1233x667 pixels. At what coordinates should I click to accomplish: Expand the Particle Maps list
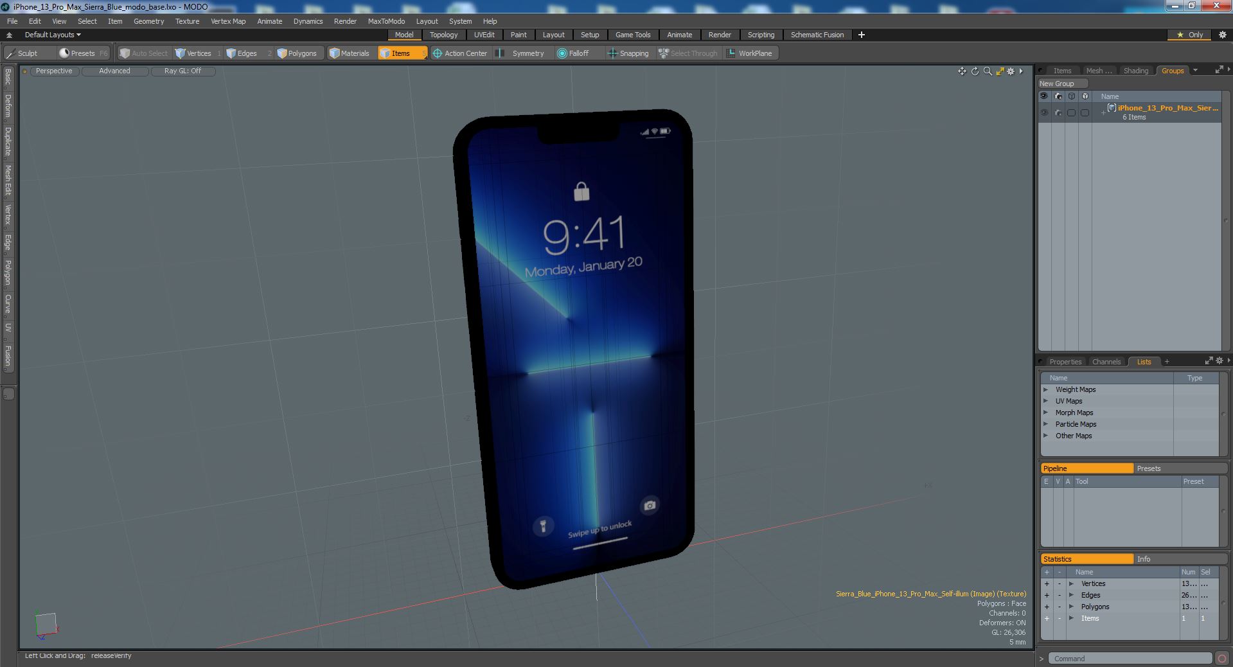click(1045, 424)
